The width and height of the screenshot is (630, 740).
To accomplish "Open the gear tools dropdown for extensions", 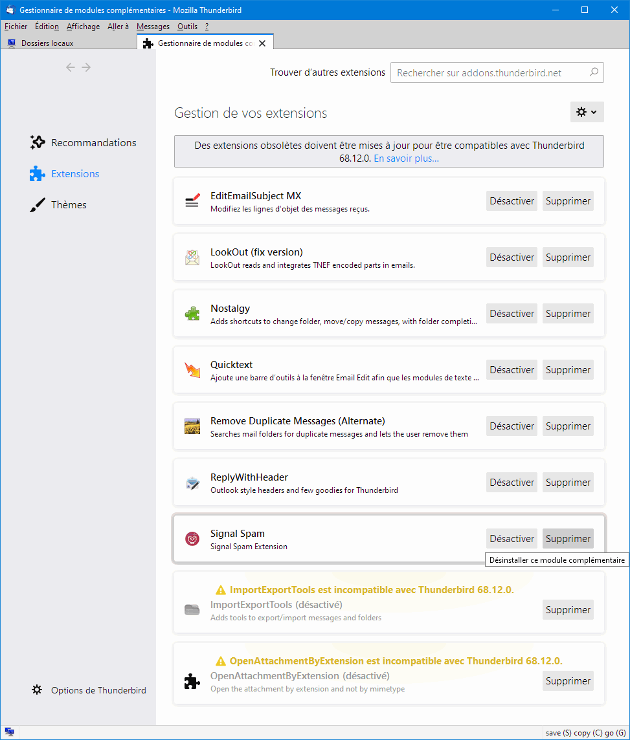I will [587, 113].
